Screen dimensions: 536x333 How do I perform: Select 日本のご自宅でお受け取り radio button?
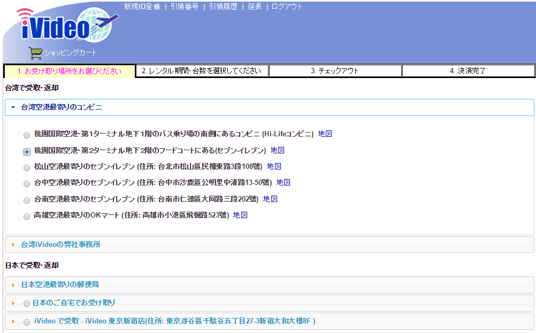[27, 303]
